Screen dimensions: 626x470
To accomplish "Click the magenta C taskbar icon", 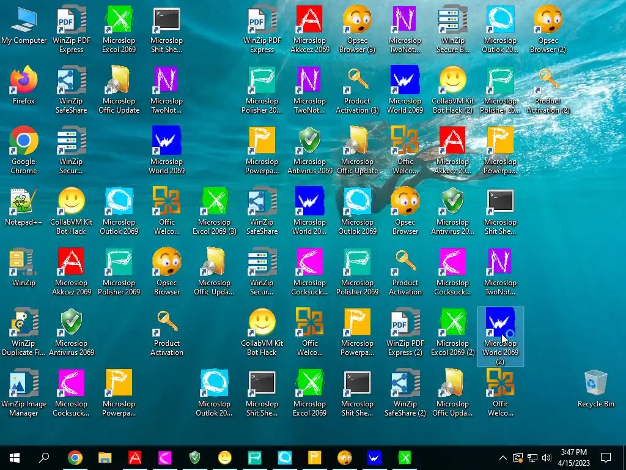I will pyautogui.click(x=165, y=458).
